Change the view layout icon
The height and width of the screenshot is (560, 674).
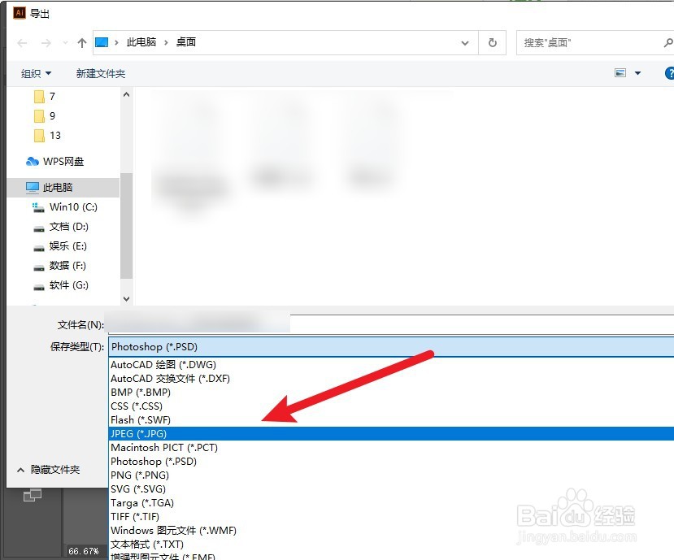point(620,72)
